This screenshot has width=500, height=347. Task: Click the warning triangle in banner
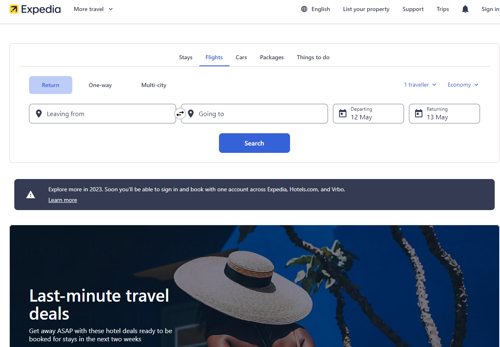31,195
